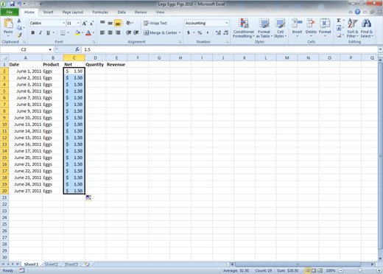The height and width of the screenshot is (274, 383).
Task: Click the Insert Worksheet tab icon
Action: [87, 264]
